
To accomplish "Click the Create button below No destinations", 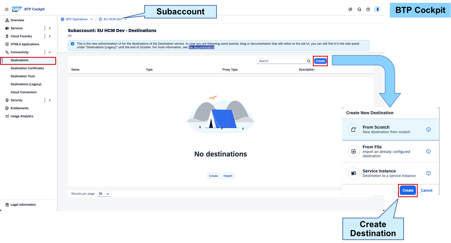I will 213,176.
